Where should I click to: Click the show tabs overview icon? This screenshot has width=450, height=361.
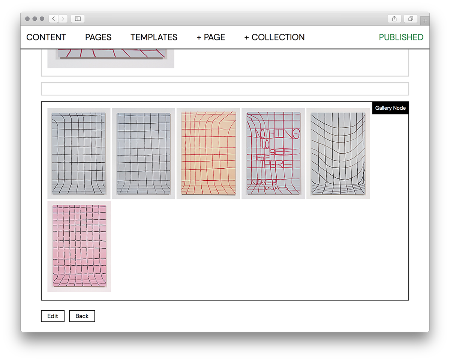click(411, 19)
